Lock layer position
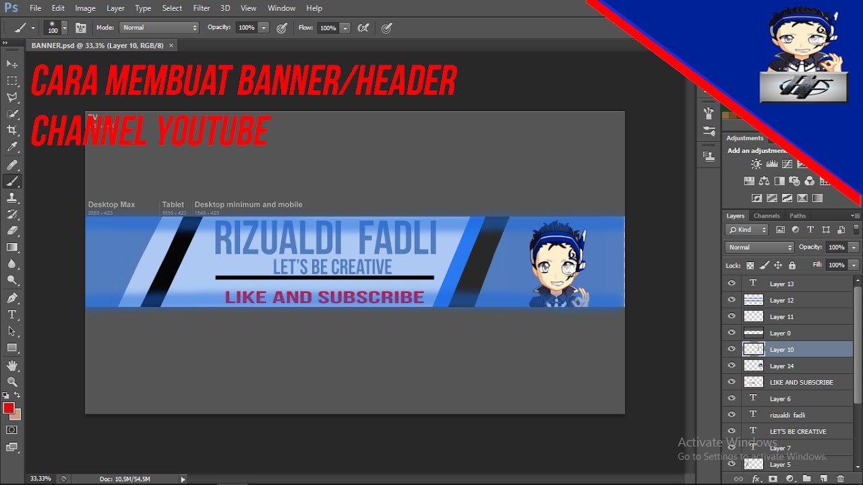Screen dimensions: 863x485 pos(778,265)
